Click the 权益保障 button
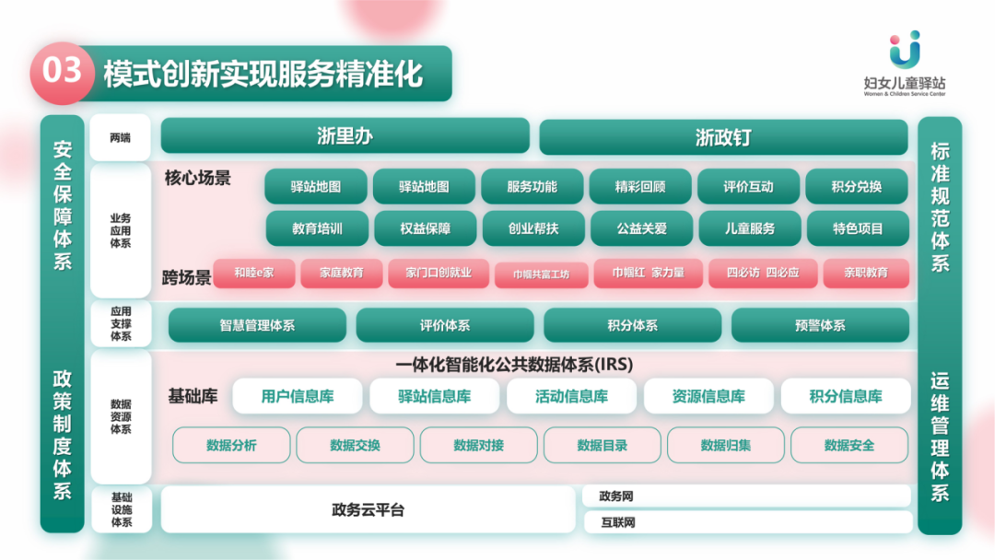The height and width of the screenshot is (560, 995). coord(425,228)
